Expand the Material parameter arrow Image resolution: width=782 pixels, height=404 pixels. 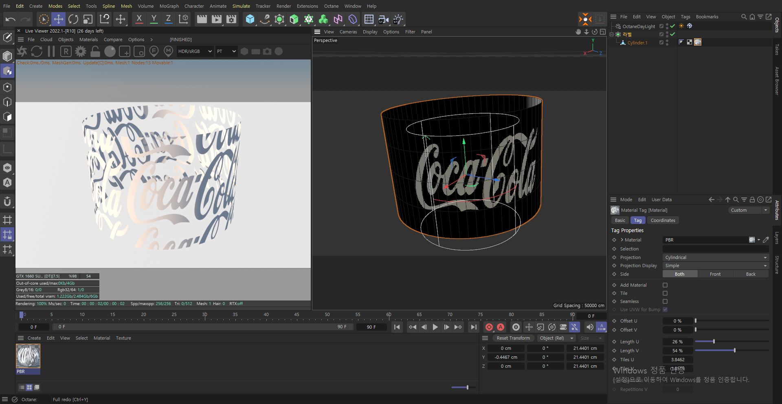tap(622, 240)
